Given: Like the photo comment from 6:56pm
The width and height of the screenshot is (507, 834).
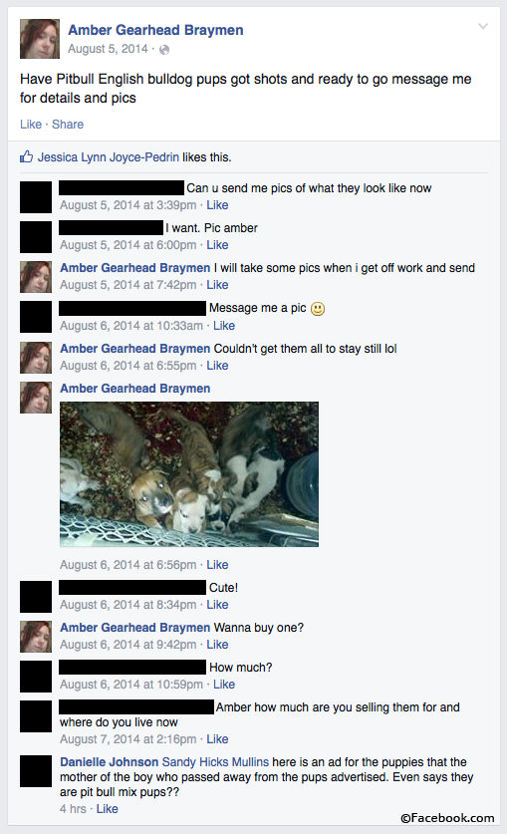Looking at the screenshot, I should pos(217,564).
